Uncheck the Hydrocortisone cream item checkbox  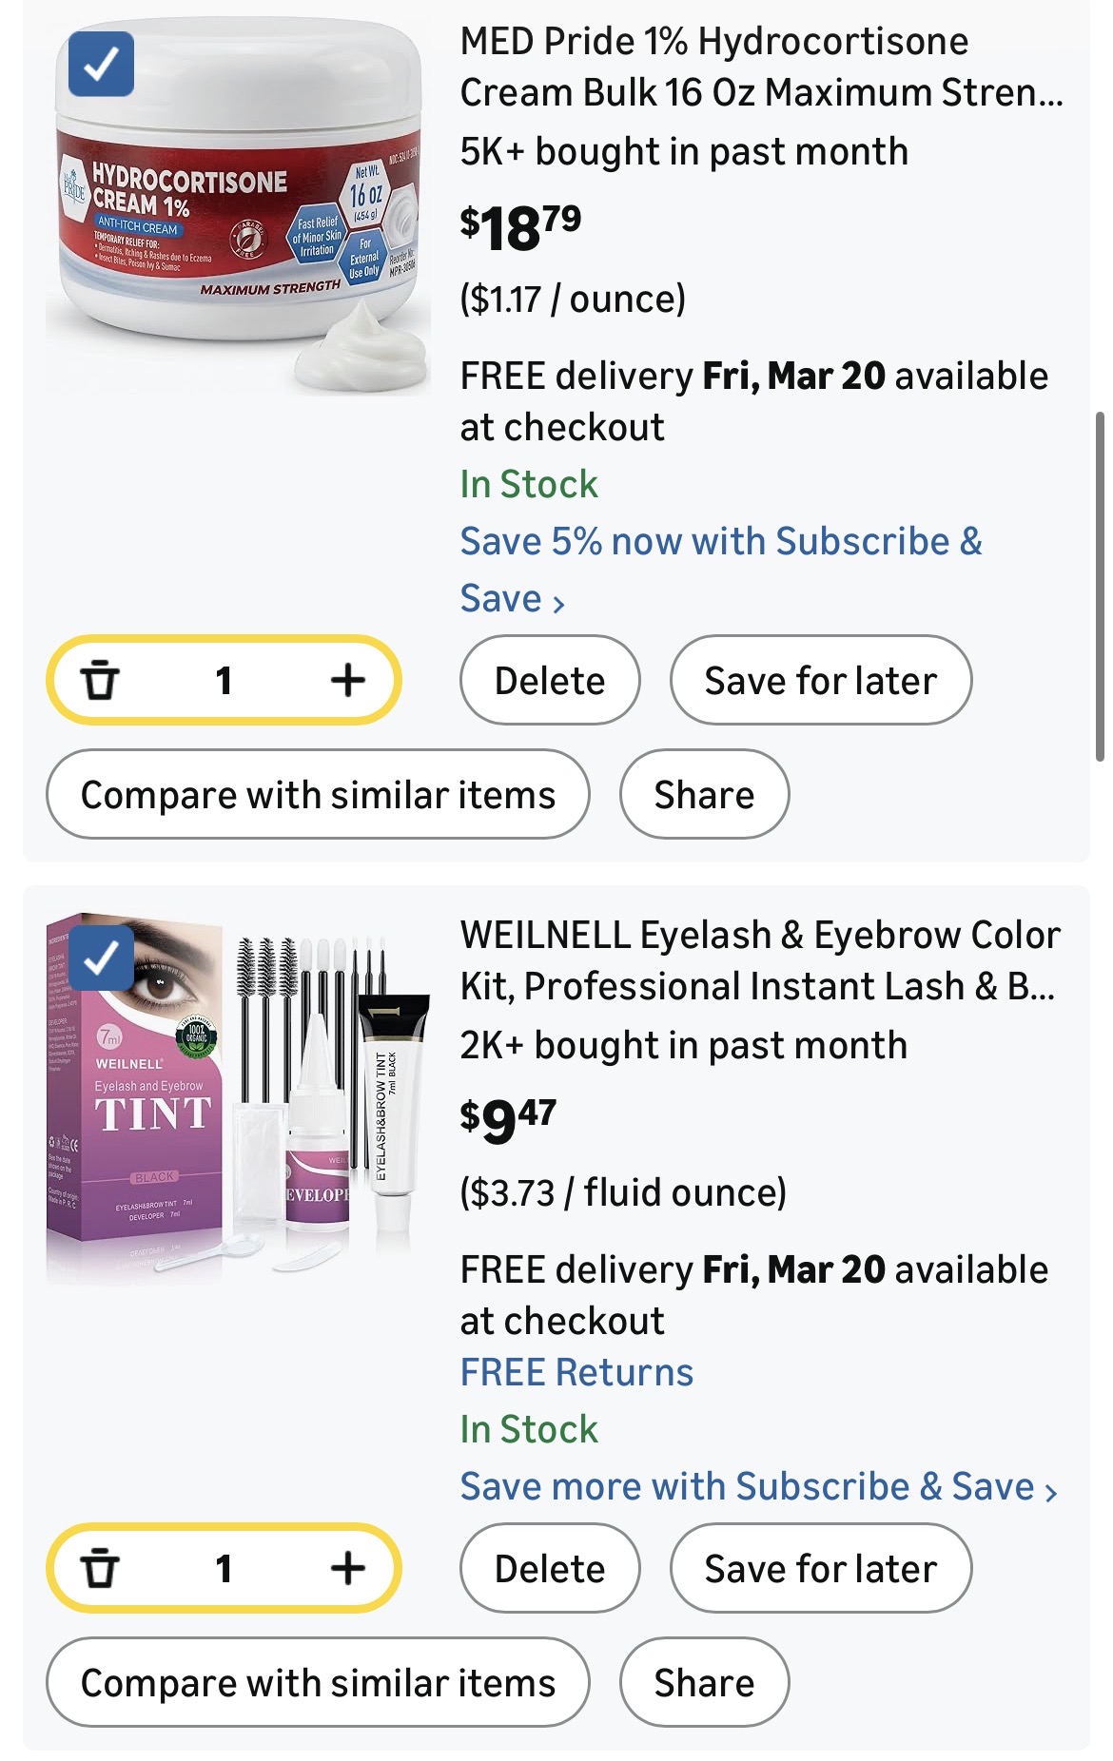coord(102,64)
